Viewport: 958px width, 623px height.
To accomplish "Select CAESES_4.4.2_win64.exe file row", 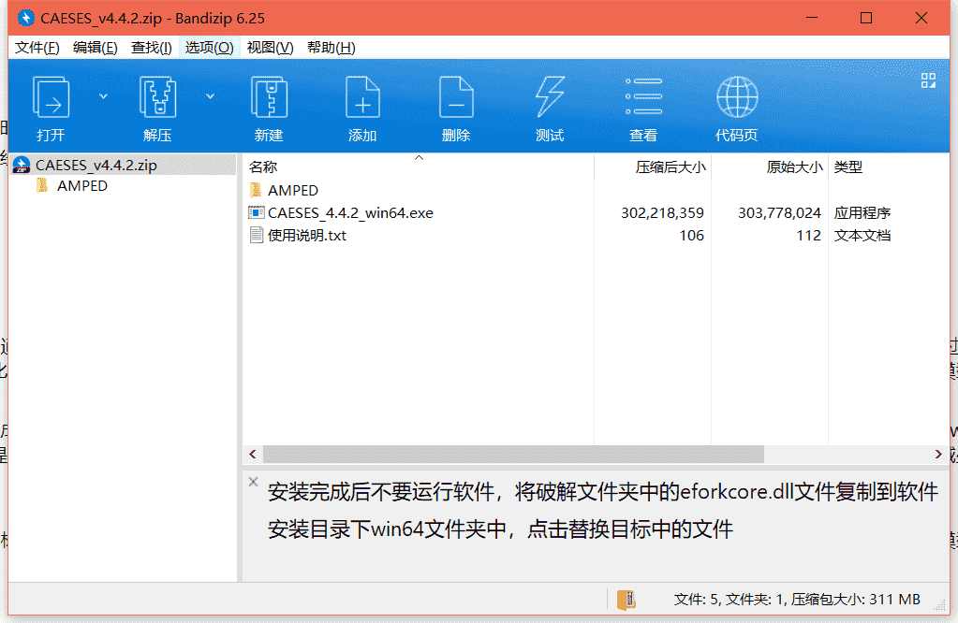I will (350, 213).
